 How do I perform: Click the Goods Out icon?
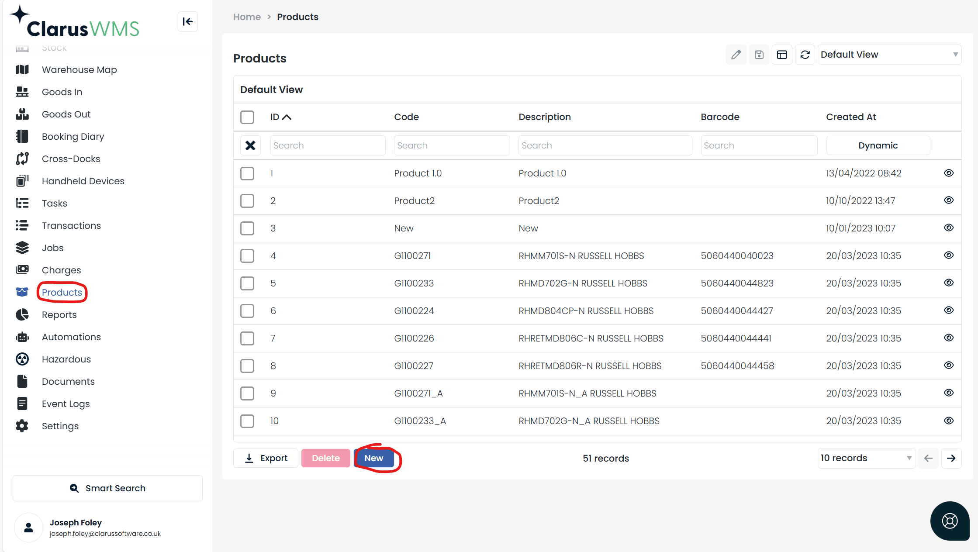tap(22, 114)
